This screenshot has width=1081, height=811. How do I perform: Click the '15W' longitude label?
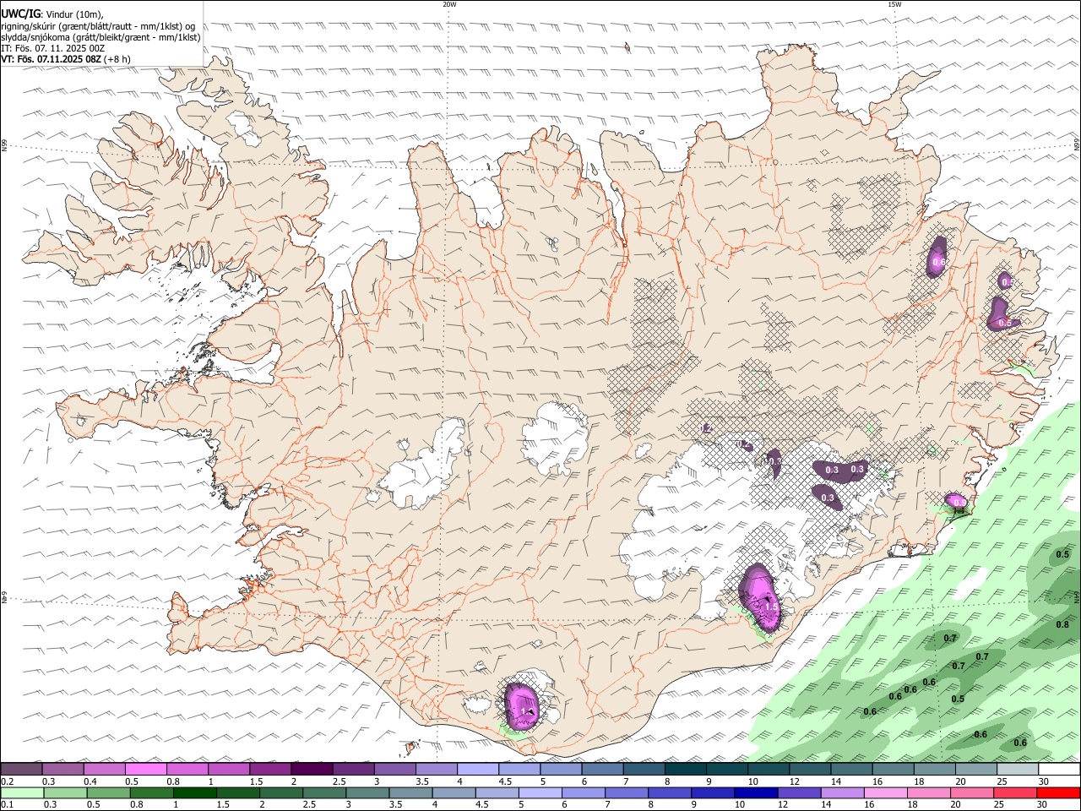[x=894, y=4]
